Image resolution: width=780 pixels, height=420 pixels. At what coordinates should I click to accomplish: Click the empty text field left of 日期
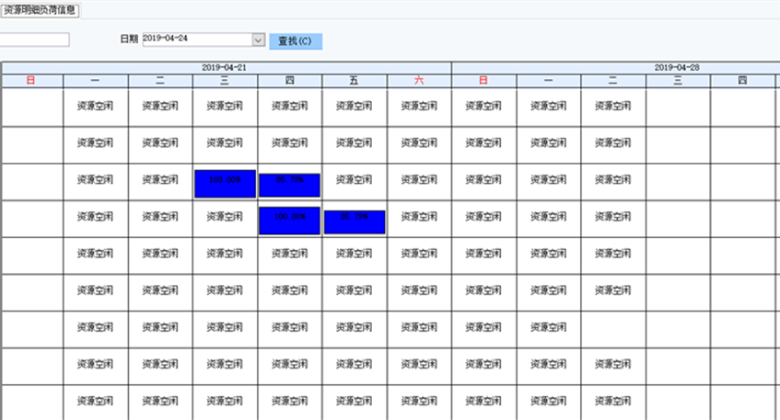pos(34,40)
